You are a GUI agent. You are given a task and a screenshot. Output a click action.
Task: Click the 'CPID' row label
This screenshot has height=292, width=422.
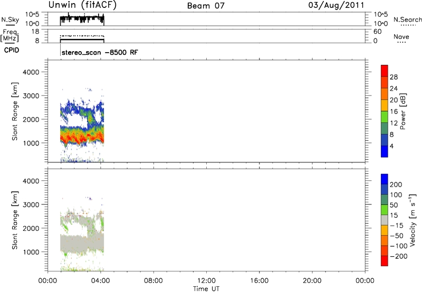pos(12,50)
